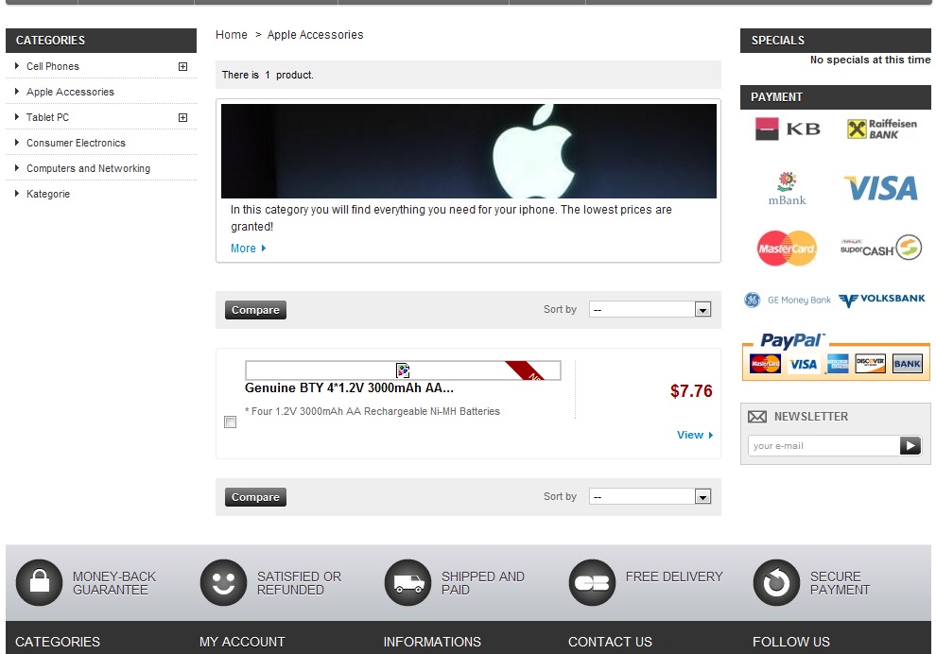Click the GE Money Bank logo
This screenshot has width=936, height=654.
click(788, 300)
